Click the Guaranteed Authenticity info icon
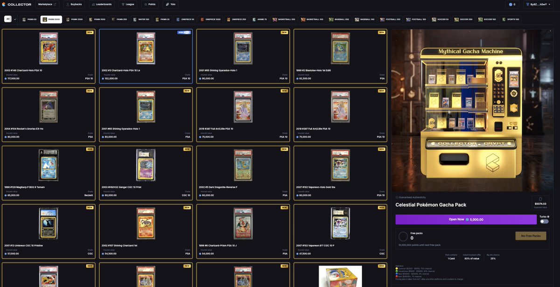Screen dimensions: 560x287 397,197
